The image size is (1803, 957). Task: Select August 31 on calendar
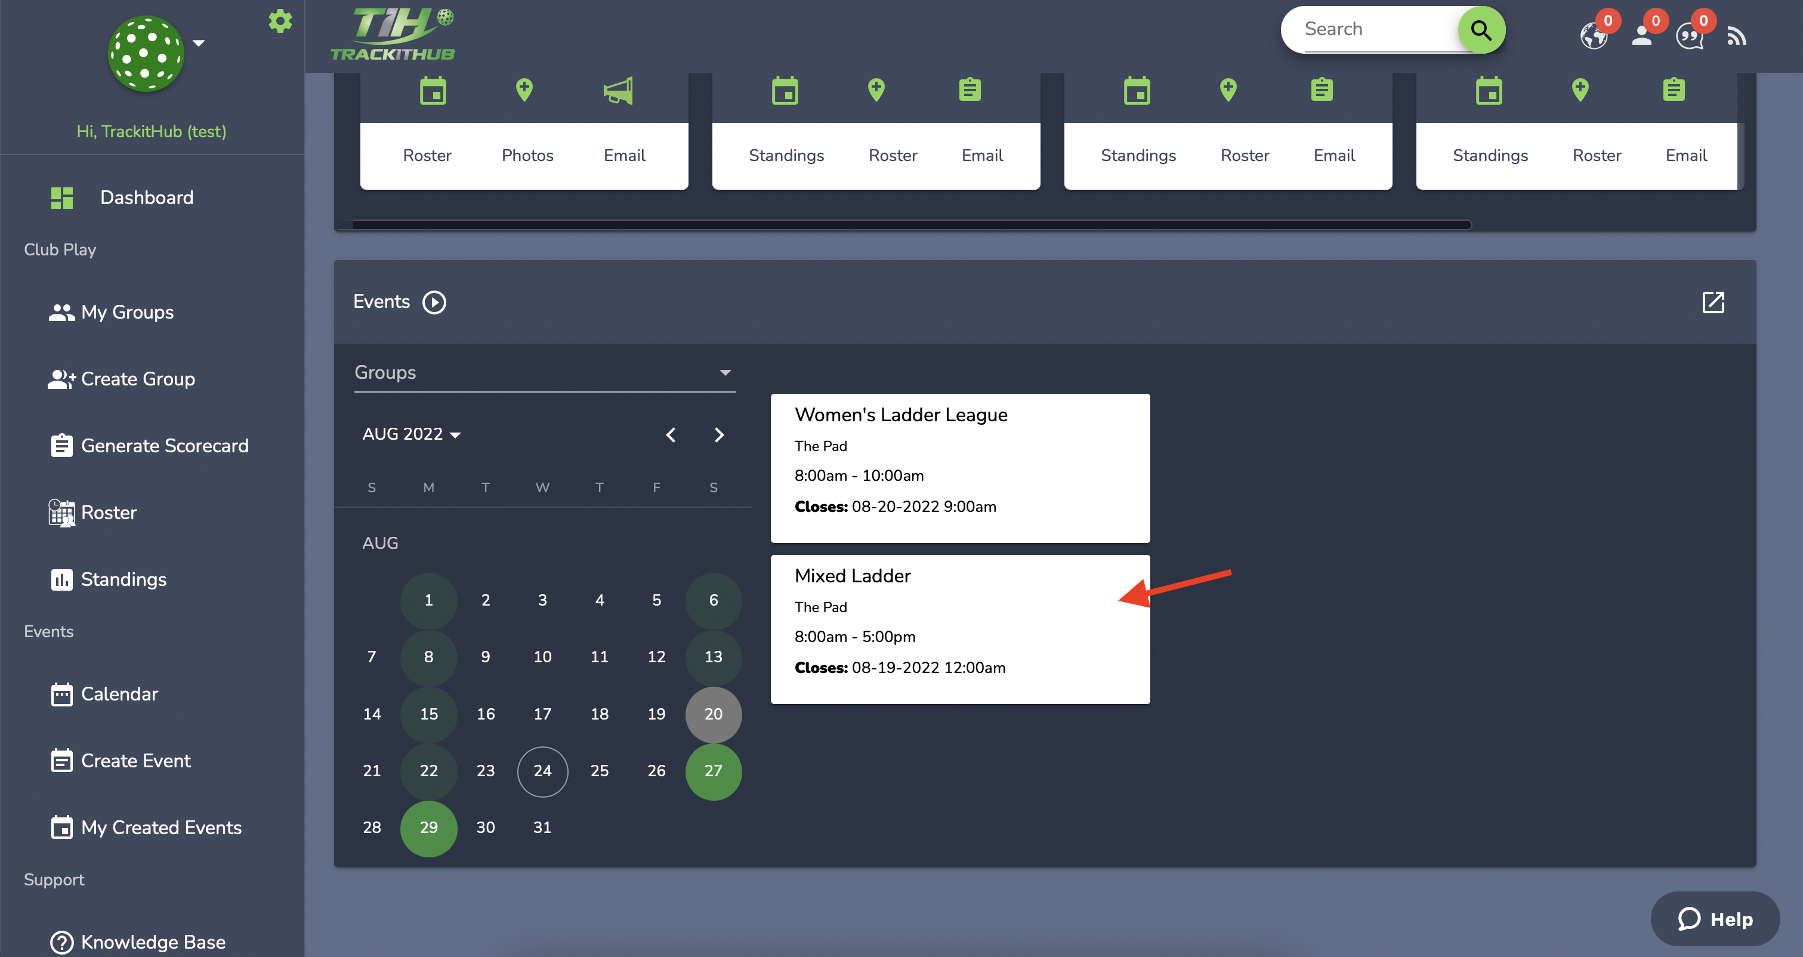542,828
